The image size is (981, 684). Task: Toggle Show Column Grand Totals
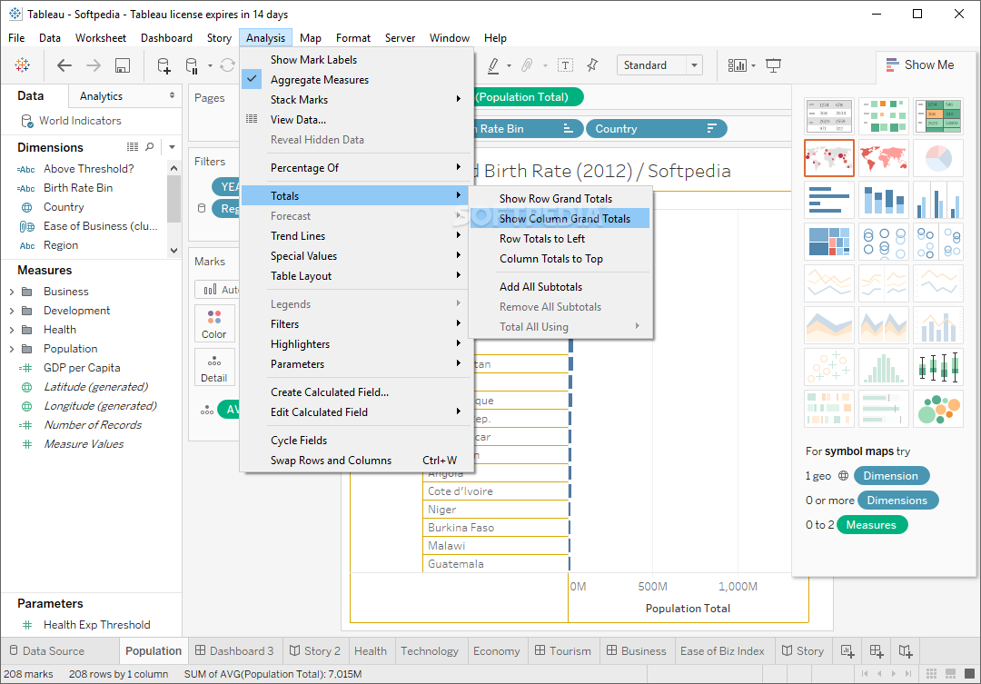(560, 218)
